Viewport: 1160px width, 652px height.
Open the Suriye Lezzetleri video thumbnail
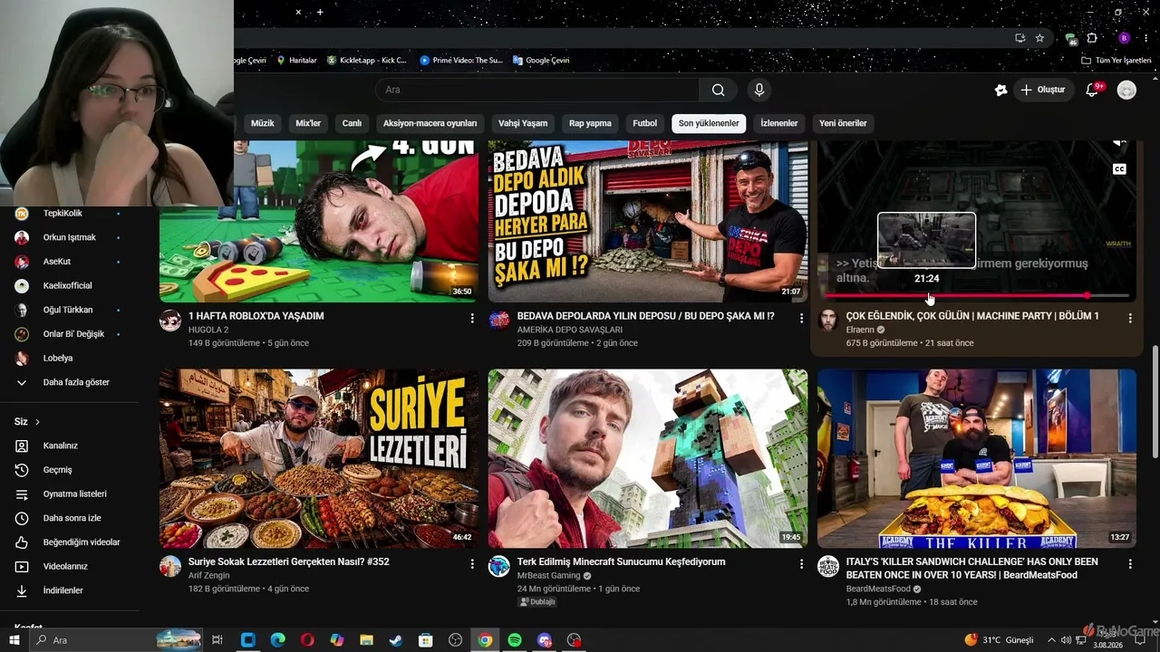pos(319,458)
